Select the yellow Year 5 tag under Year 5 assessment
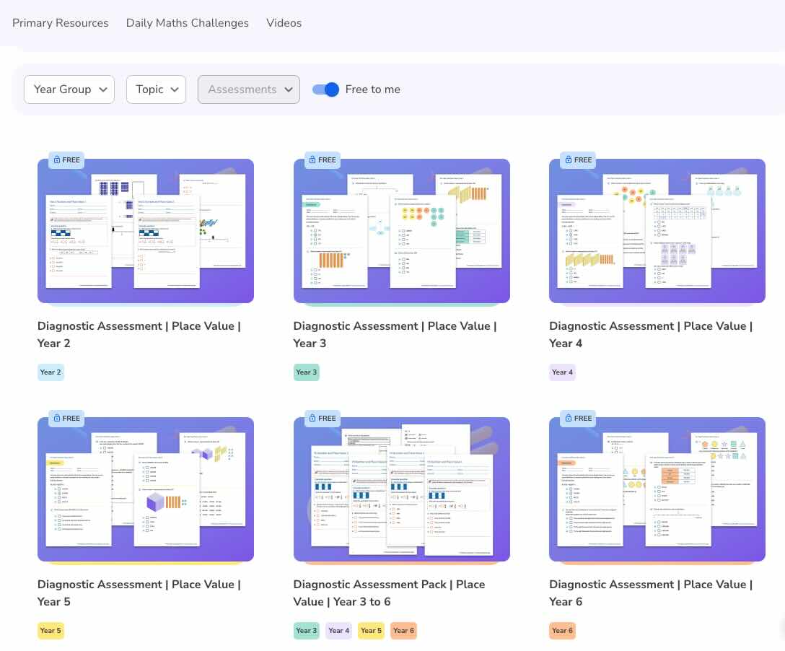Viewport: 785px width, 651px height. point(51,631)
